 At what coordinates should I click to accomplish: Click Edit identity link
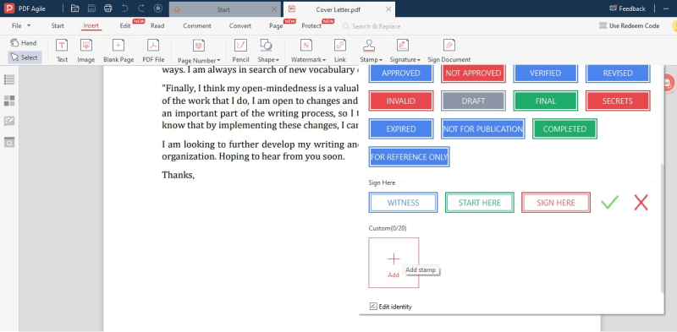[x=391, y=307]
